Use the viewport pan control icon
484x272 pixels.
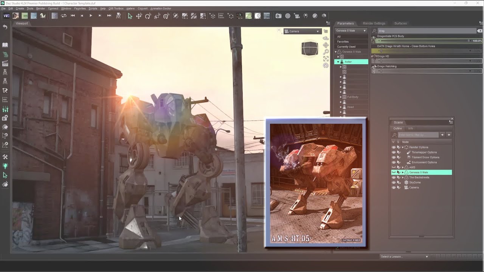[326, 45]
